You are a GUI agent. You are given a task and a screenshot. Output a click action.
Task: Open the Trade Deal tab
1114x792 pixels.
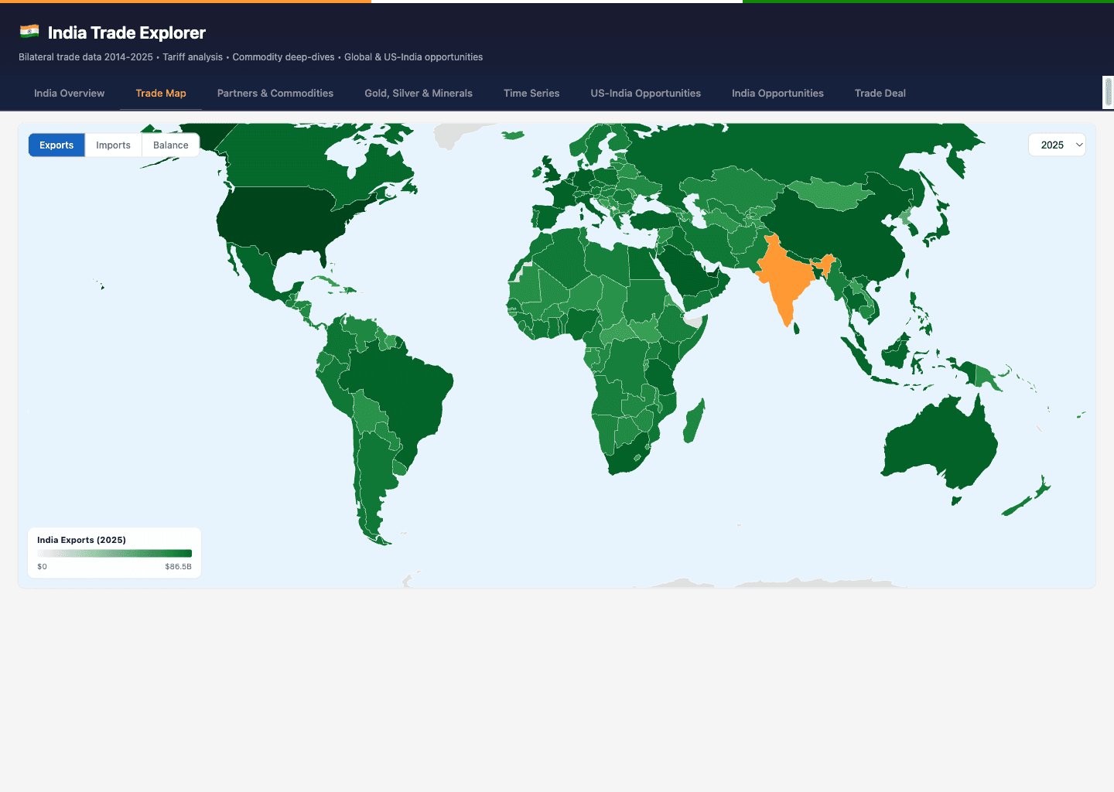(880, 93)
